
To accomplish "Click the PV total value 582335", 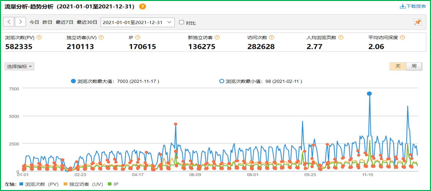I will coord(19,47).
